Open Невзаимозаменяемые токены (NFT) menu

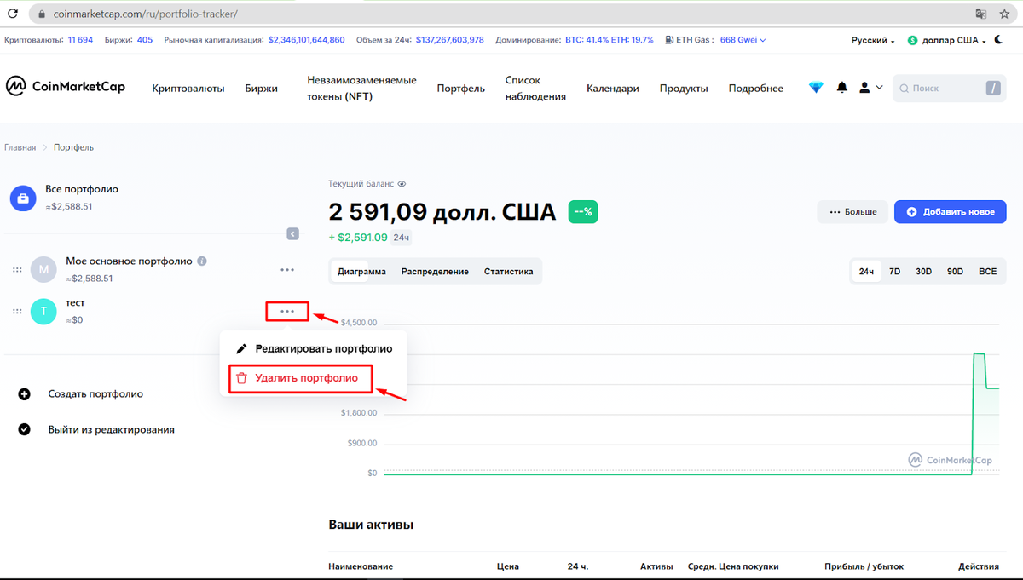pos(362,88)
